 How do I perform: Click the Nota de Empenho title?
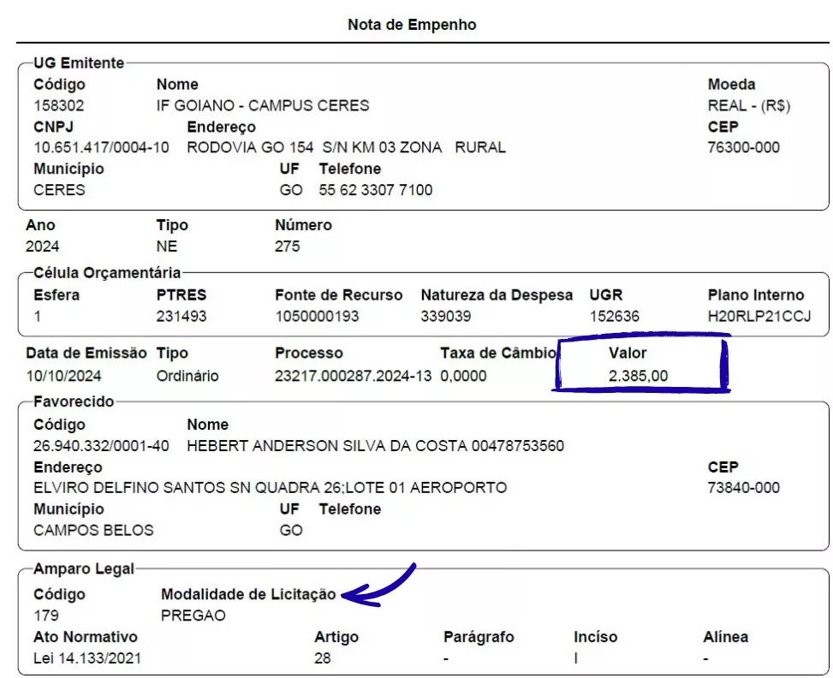click(x=412, y=25)
